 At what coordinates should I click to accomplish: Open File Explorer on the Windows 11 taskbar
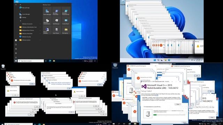pos(166,60)
